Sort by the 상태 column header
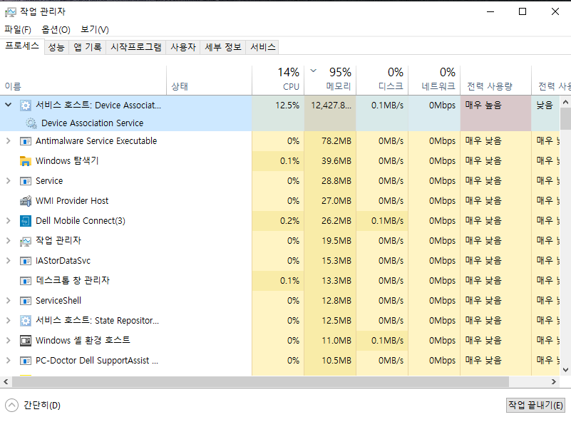 210,81
